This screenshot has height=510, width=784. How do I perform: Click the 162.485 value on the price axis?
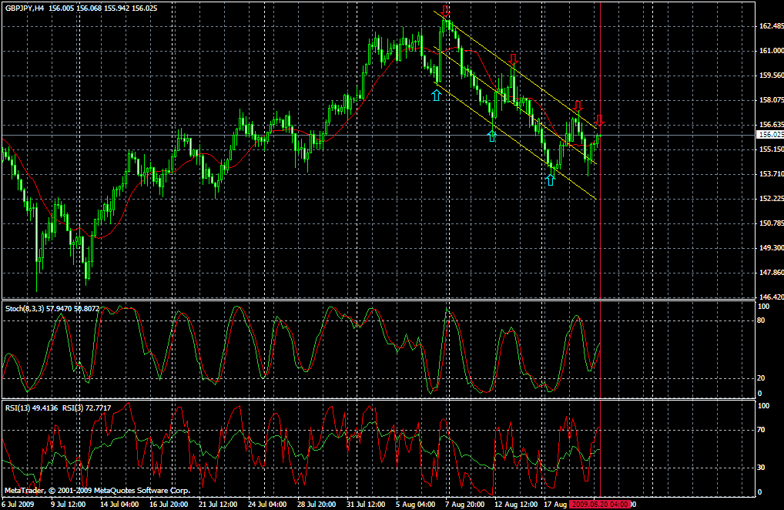point(766,25)
